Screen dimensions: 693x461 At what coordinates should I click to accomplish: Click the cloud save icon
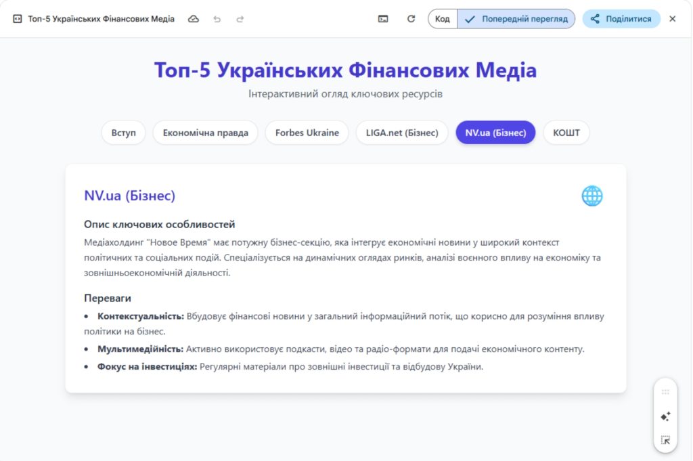(194, 18)
